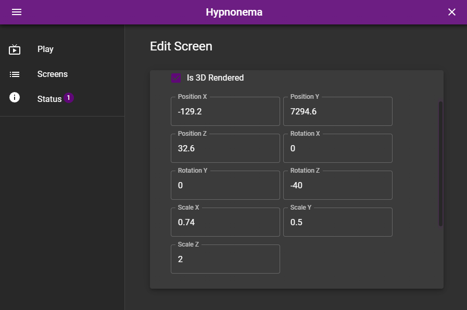Select the Rotation X input field
Image resolution: width=467 pixels, height=310 pixels.
click(338, 148)
